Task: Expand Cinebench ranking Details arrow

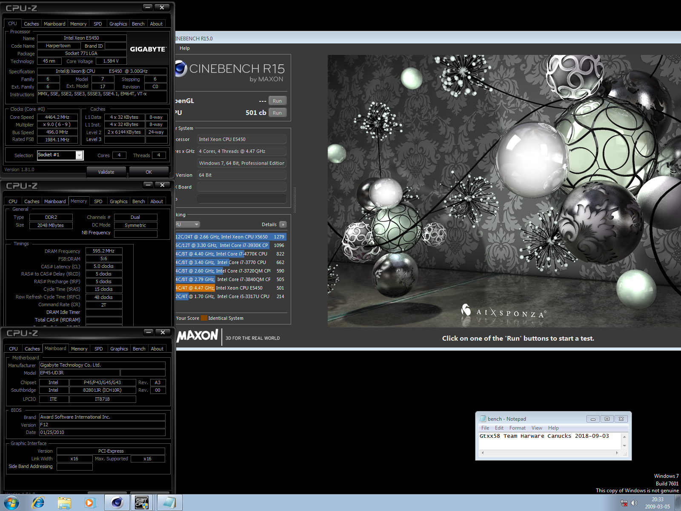Action: tap(283, 224)
